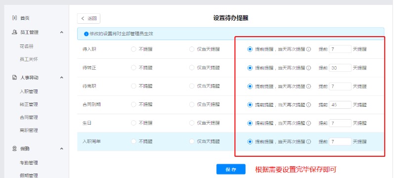Click the 假勤 location icon
Viewport: 394px width, 178px height.
[x=14, y=149]
